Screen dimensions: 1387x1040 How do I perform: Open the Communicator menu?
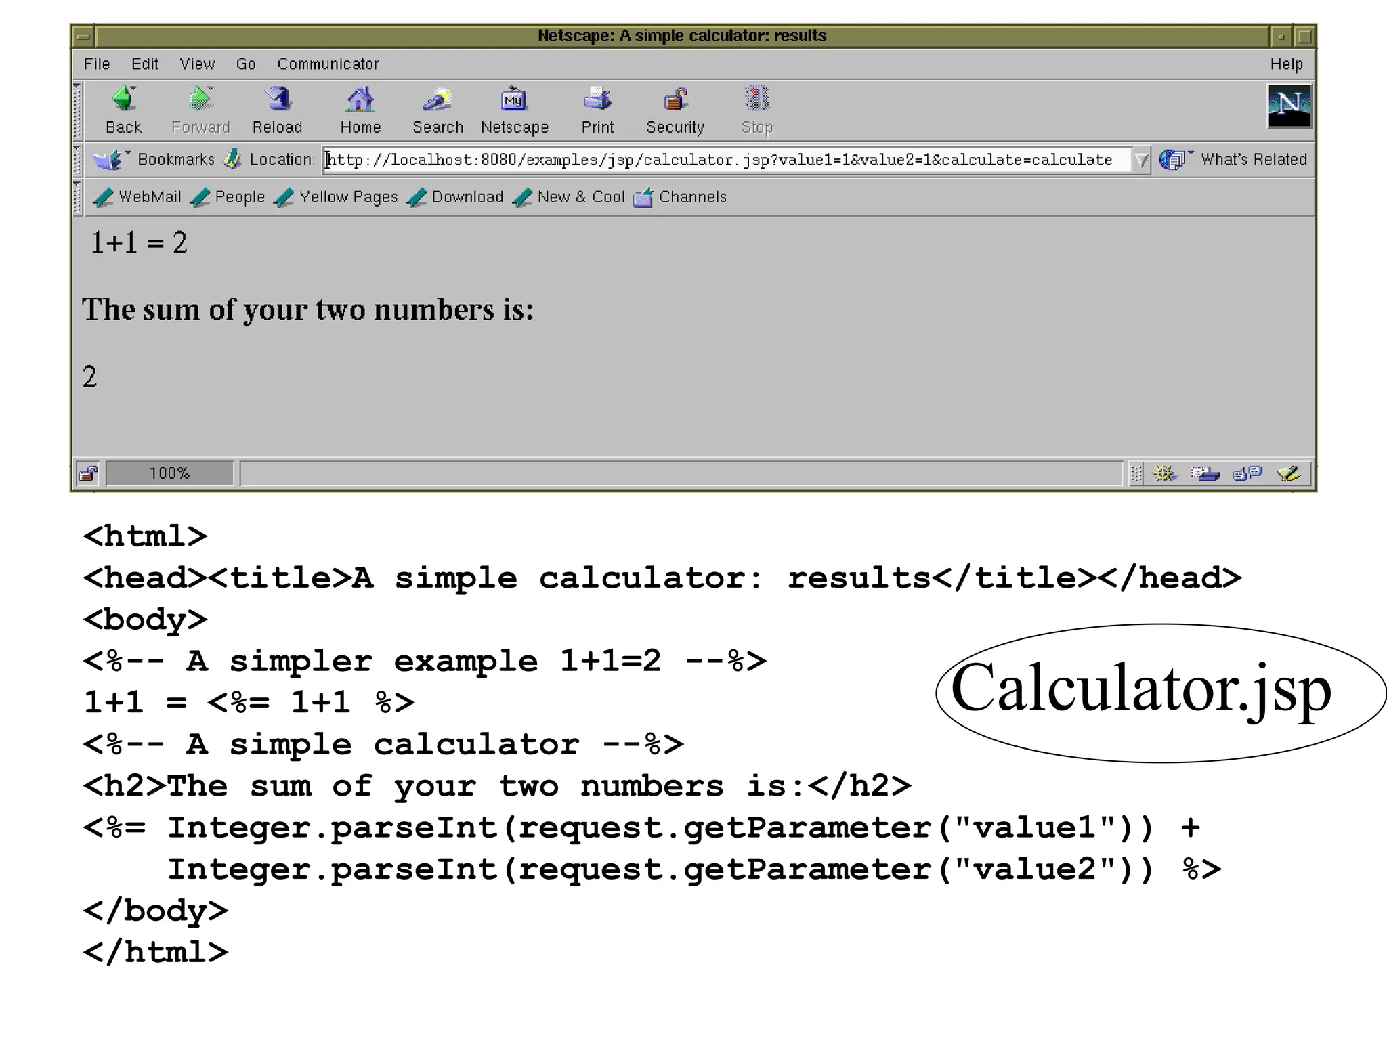328,64
